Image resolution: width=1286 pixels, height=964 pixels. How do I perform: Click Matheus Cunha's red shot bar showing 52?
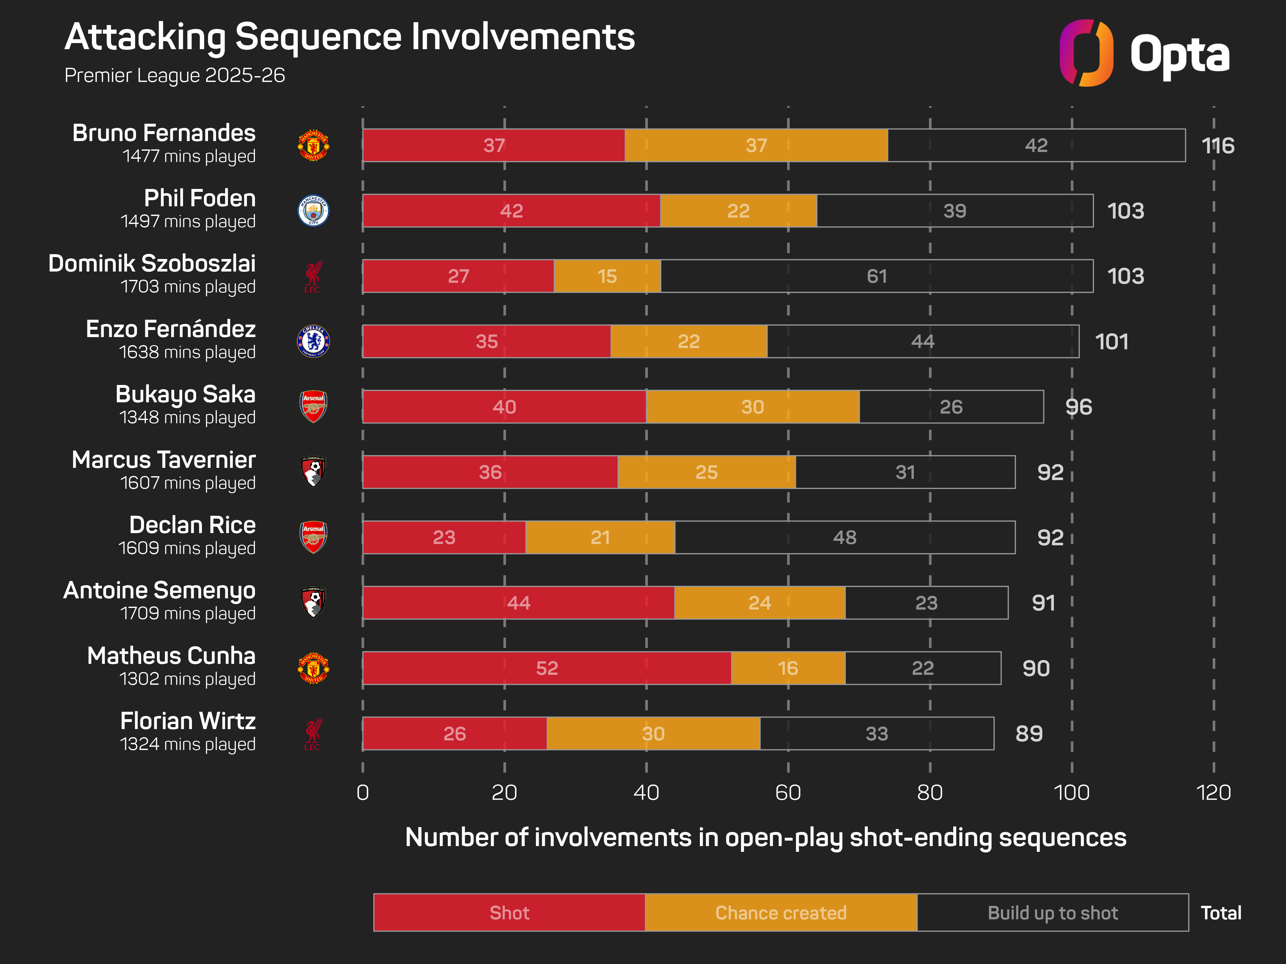pyautogui.click(x=547, y=668)
